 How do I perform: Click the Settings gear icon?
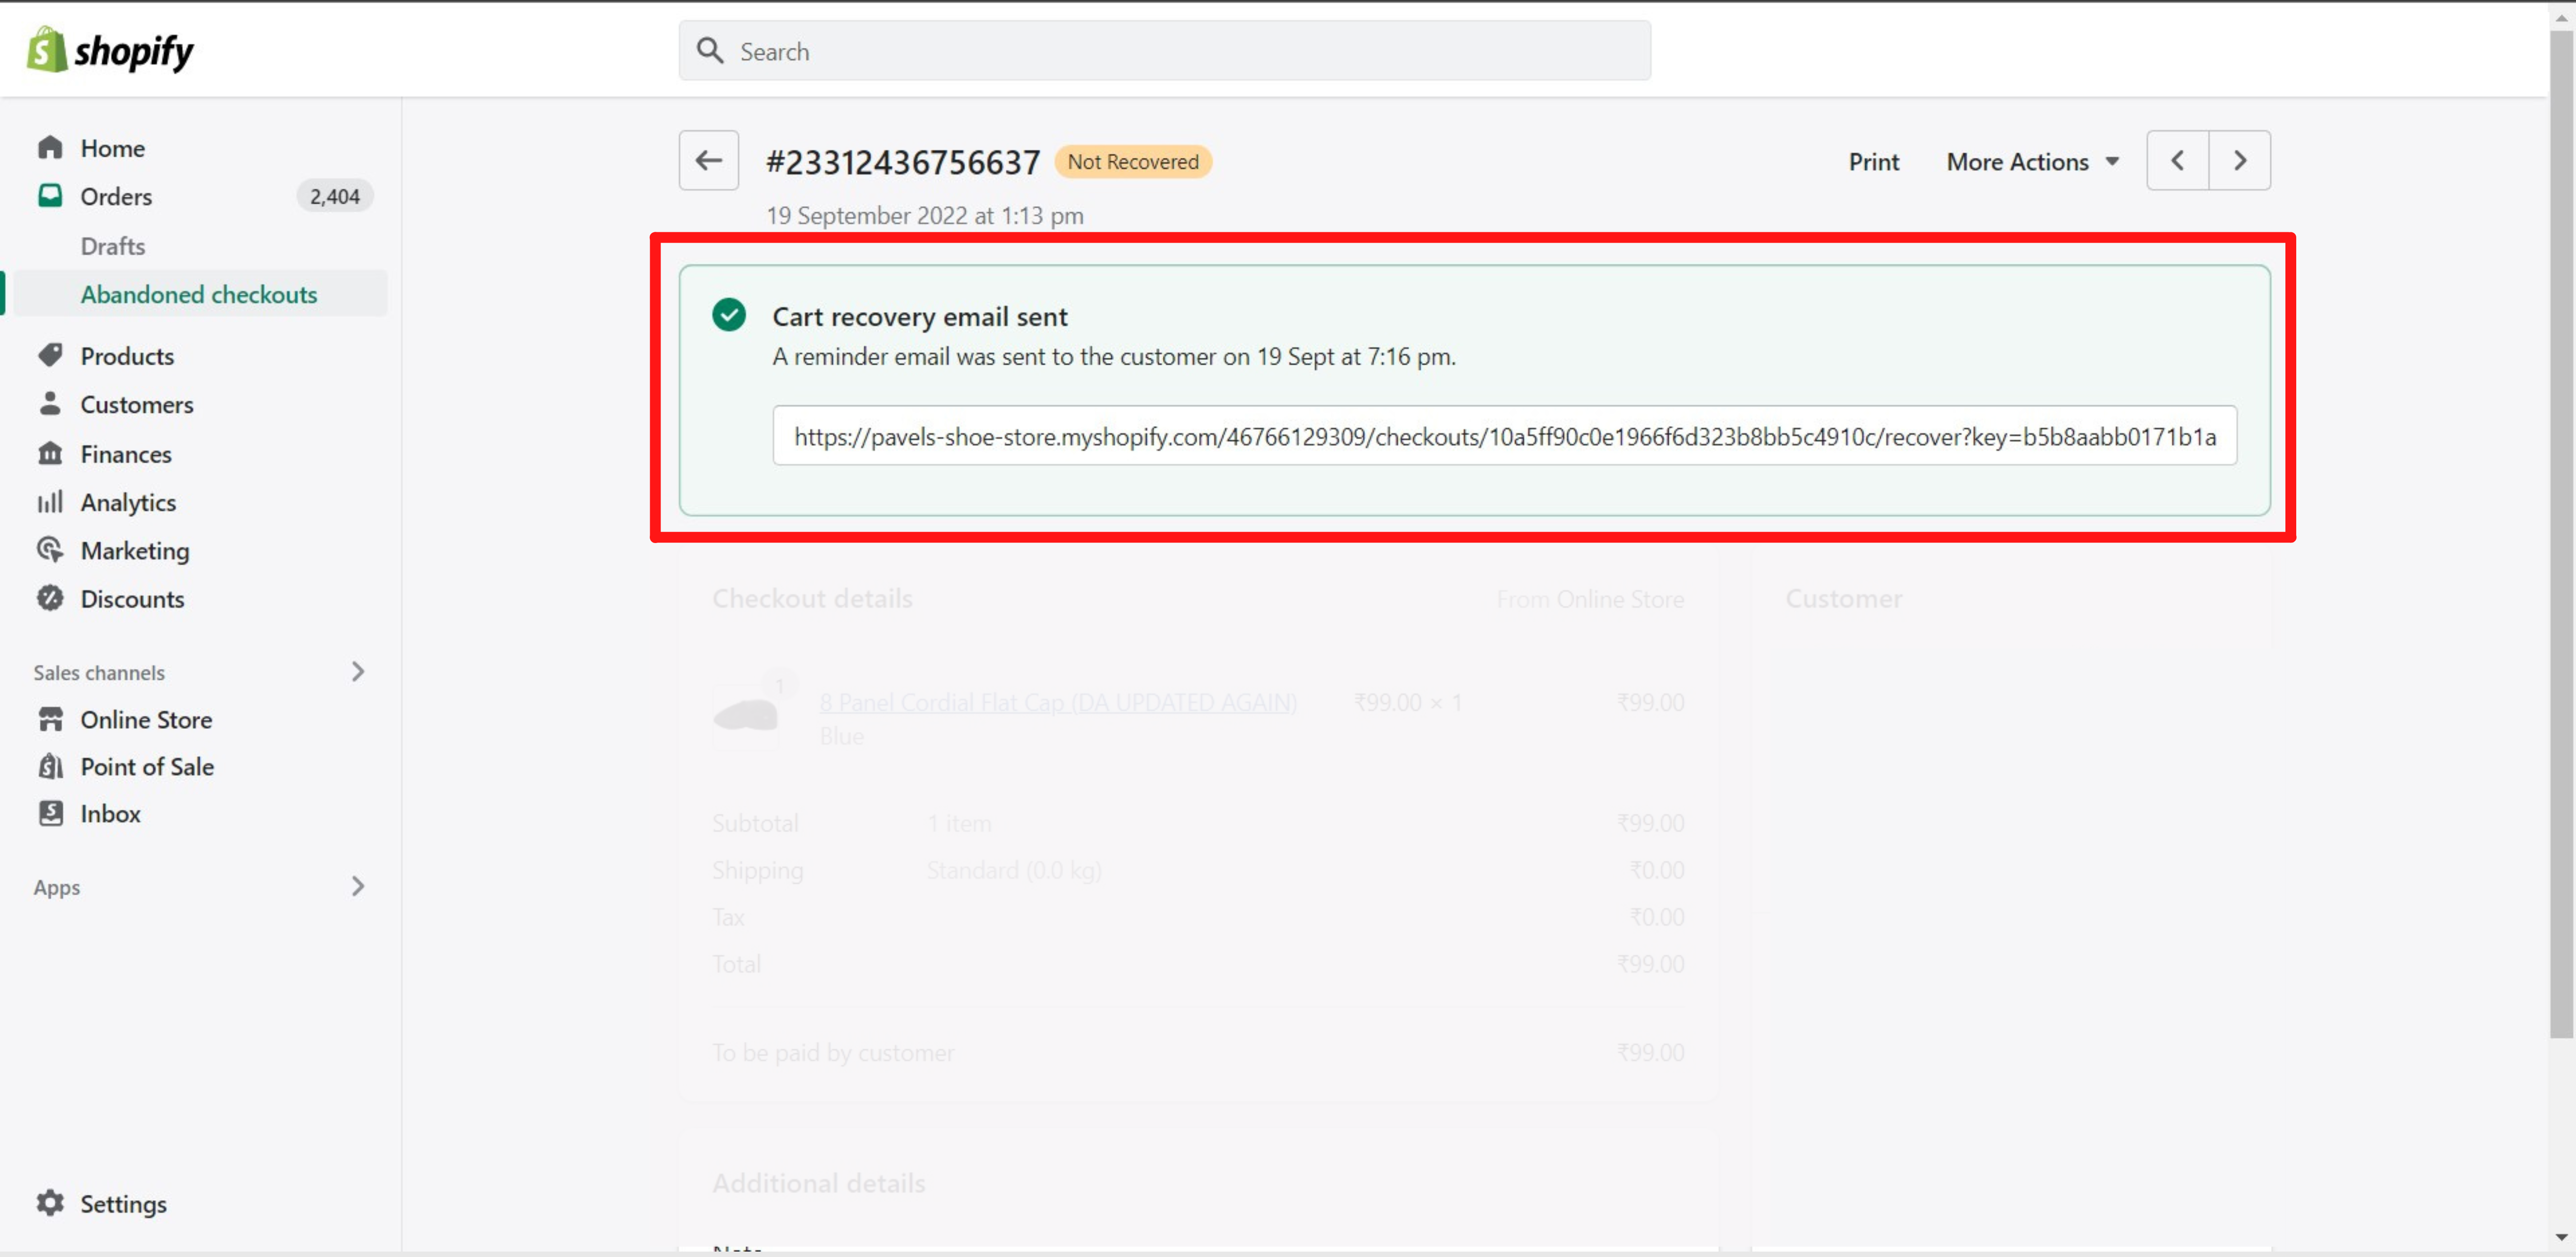point(50,1203)
